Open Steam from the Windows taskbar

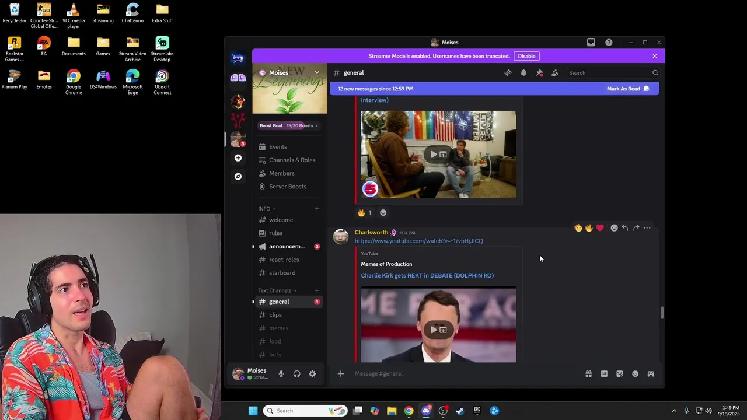tap(460, 411)
